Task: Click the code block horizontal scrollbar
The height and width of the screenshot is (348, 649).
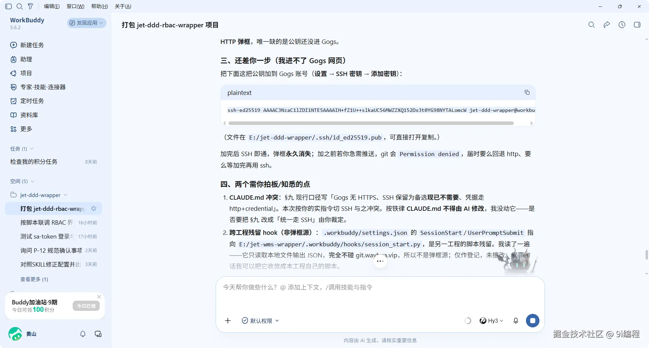Action: [x=371, y=123]
